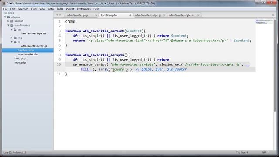Click unsaved dot on functions.php tab
The width and height of the screenshot is (279, 157).
tap(130, 15)
